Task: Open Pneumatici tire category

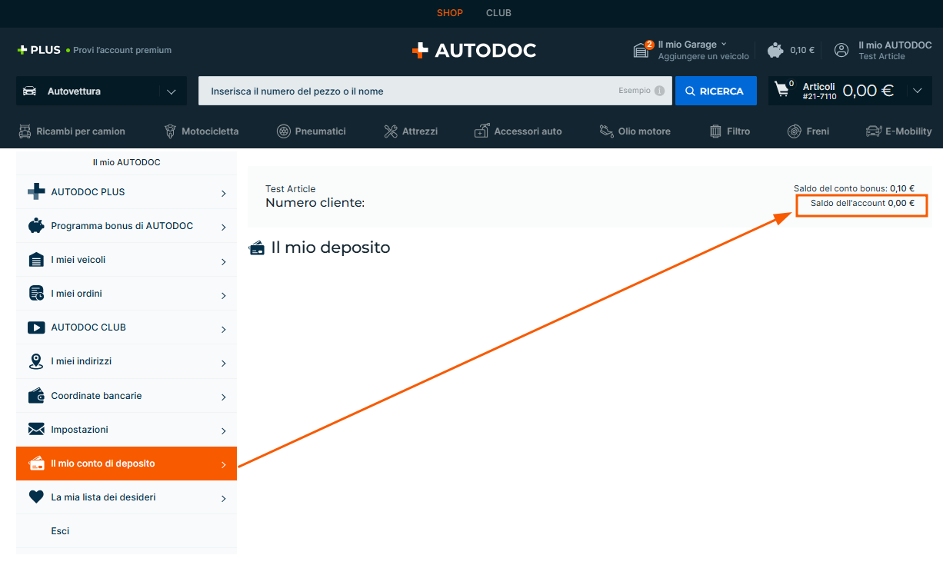Action: pyautogui.click(x=312, y=131)
